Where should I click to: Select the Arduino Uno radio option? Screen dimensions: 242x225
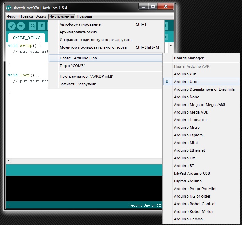pyautogui.click(x=201, y=82)
